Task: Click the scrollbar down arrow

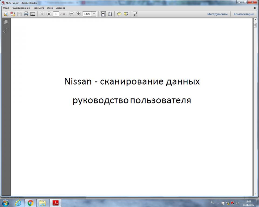Action: point(255,194)
